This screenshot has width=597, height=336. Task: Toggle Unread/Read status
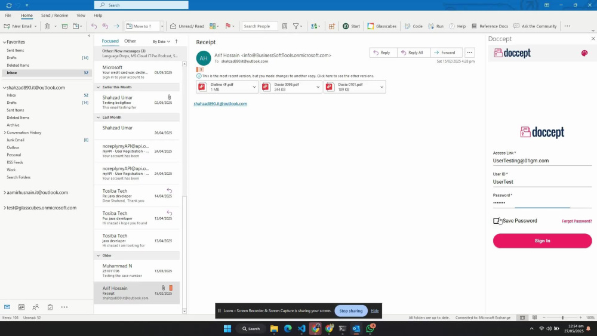187,26
